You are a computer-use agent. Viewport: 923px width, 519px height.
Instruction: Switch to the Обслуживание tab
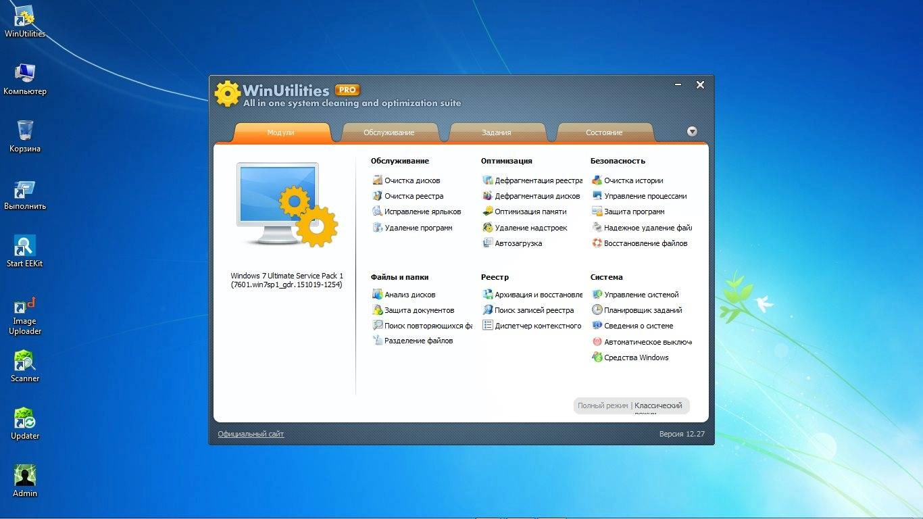coord(389,132)
